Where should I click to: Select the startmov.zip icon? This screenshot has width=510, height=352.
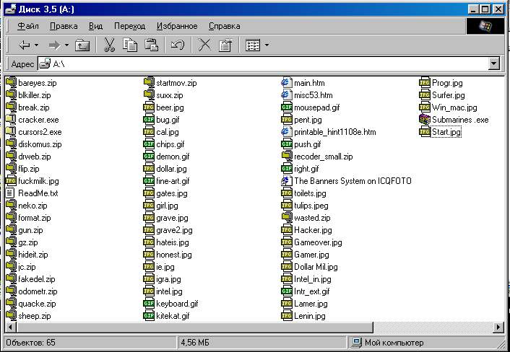tap(149, 82)
